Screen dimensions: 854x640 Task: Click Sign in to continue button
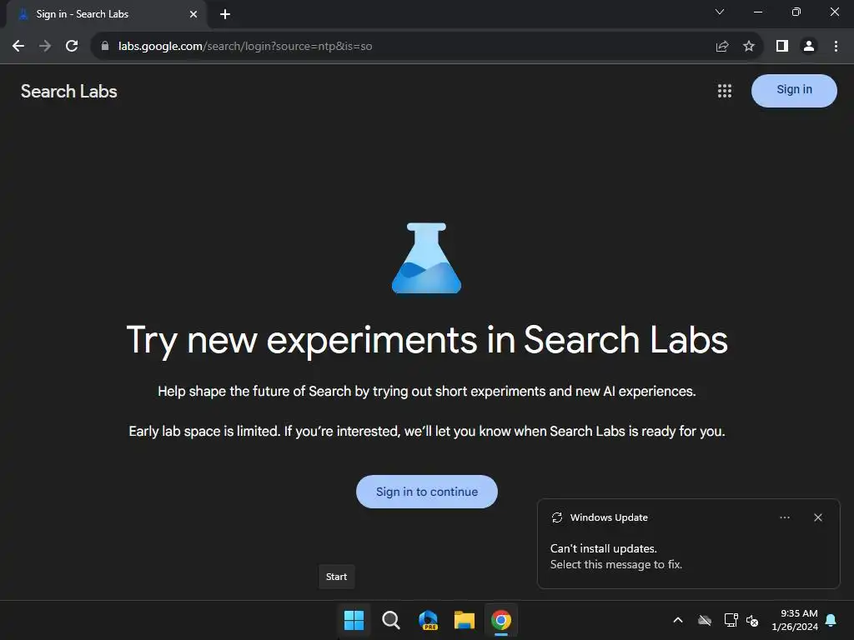click(x=427, y=492)
